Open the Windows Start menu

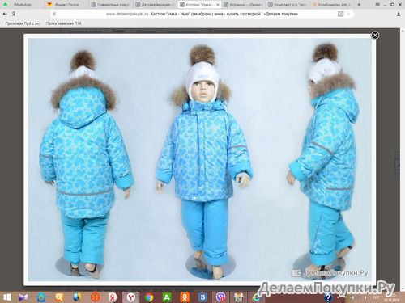(x=7, y=297)
